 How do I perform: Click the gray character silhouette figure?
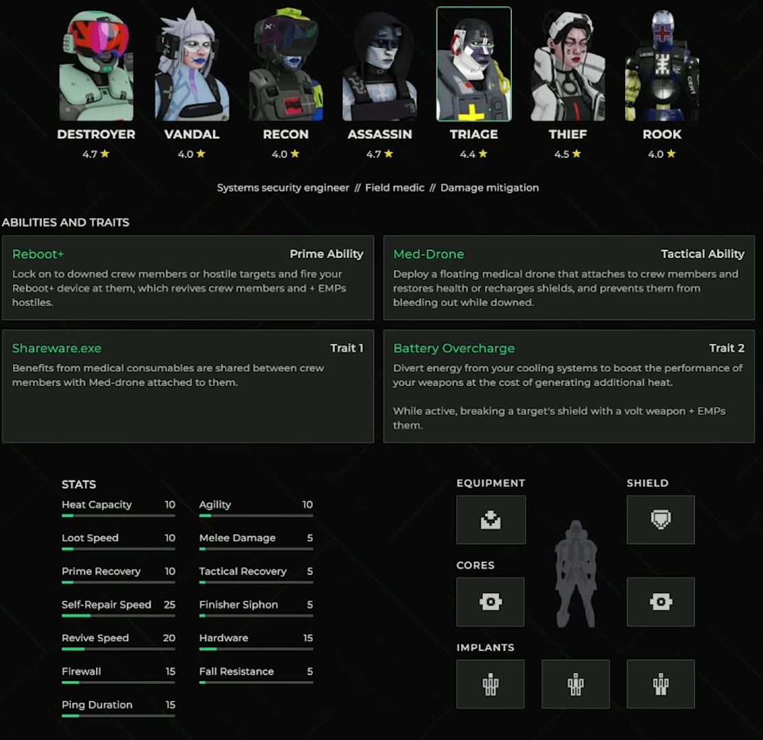click(576, 573)
